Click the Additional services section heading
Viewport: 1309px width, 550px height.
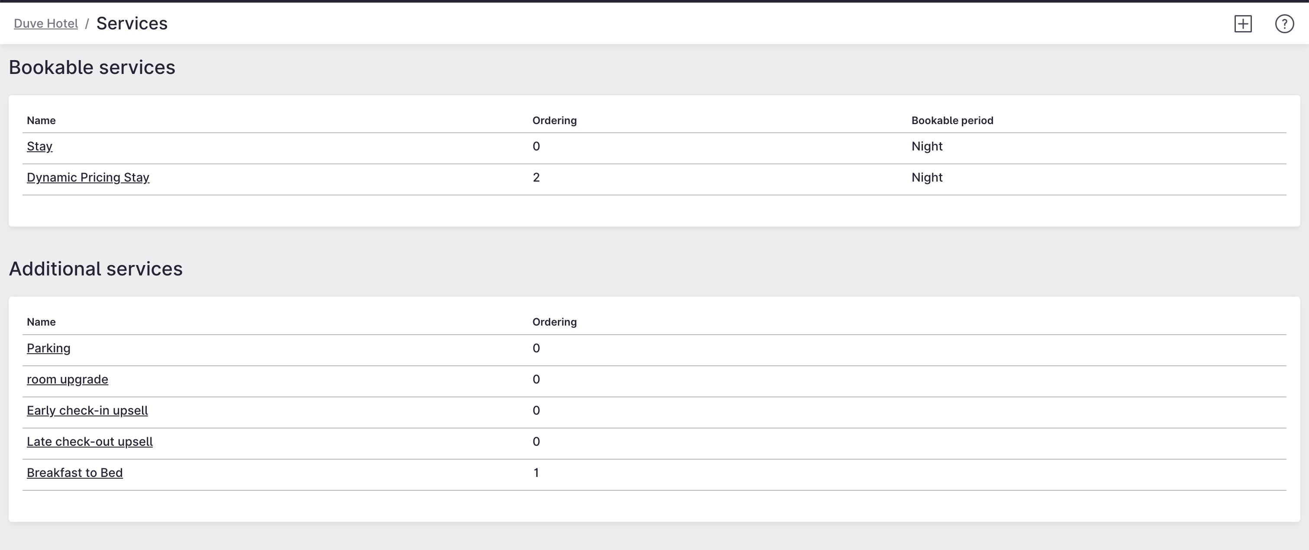coord(96,269)
